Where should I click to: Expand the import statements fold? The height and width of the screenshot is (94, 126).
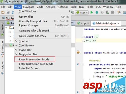(x=83, y=37)
